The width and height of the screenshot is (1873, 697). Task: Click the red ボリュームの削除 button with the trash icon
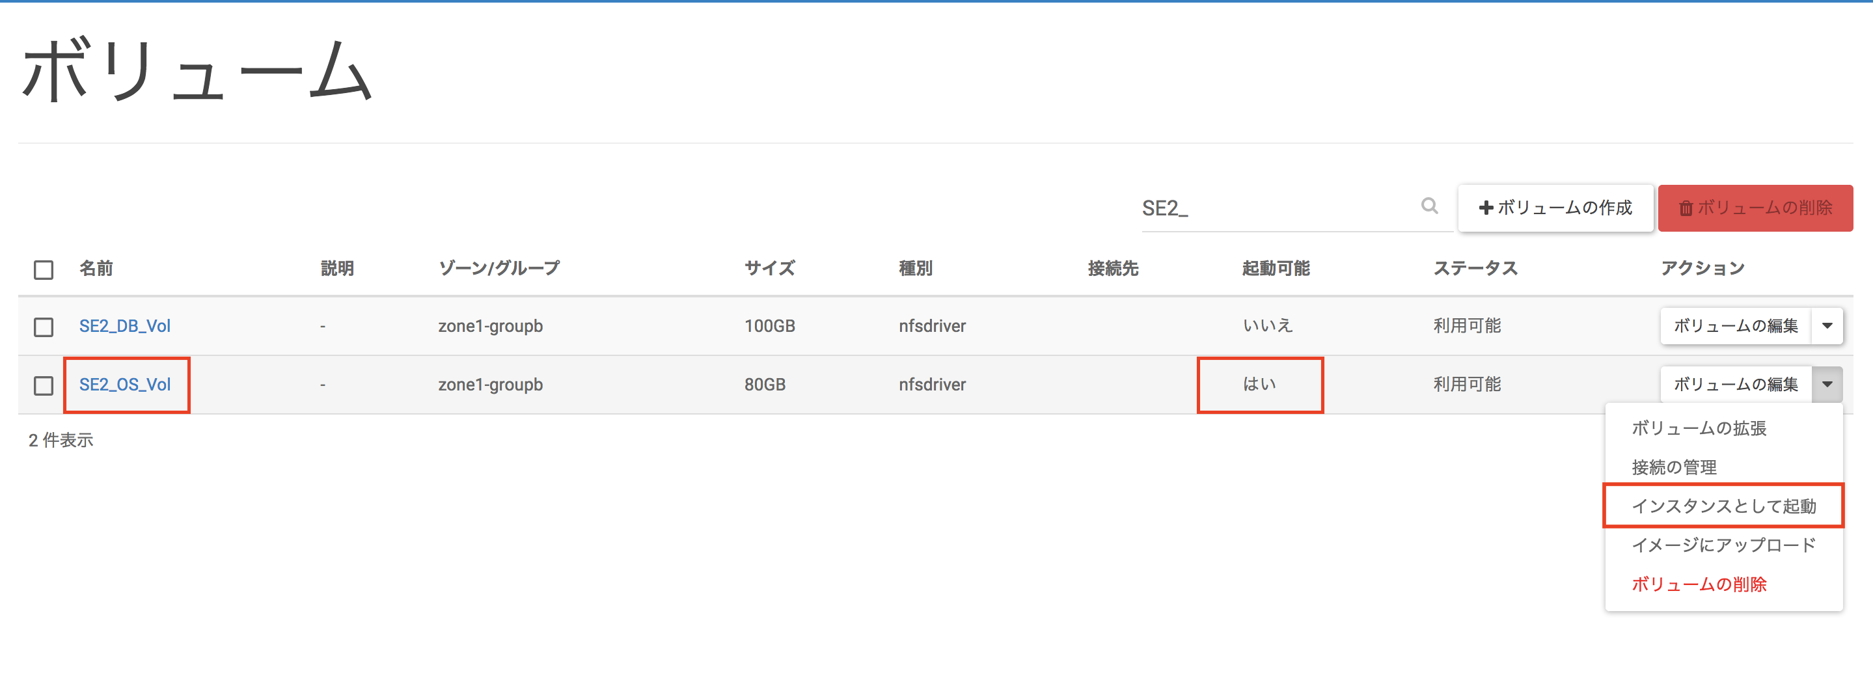tap(1755, 208)
